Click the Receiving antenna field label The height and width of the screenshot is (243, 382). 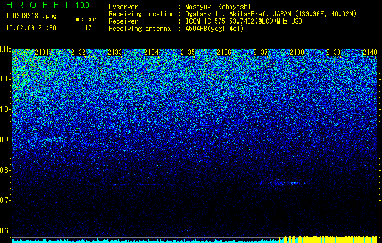pos(140,29)
